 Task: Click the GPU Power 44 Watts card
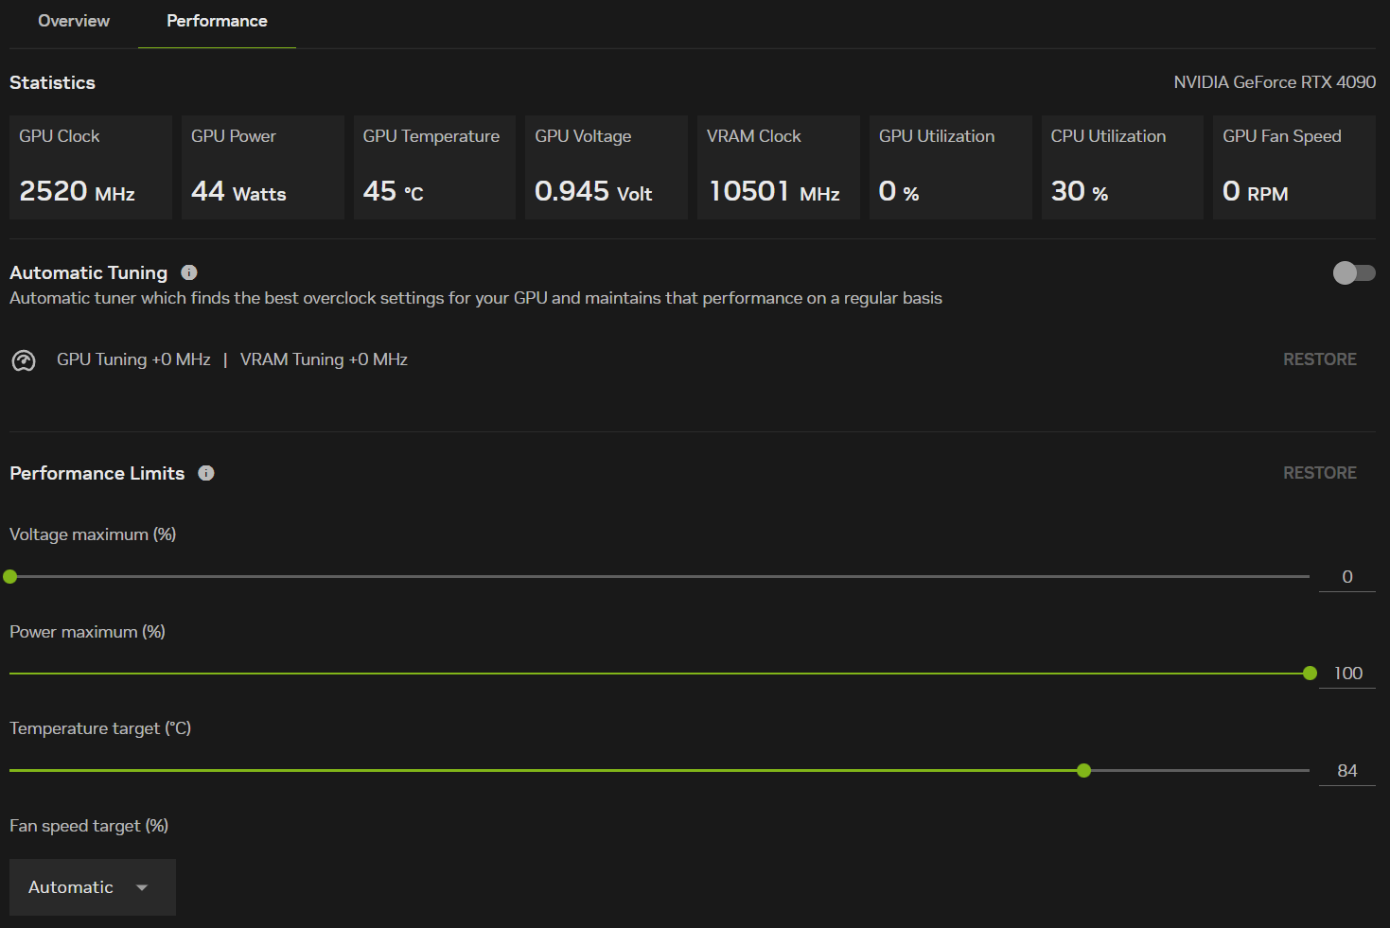(x=262, y=167)
